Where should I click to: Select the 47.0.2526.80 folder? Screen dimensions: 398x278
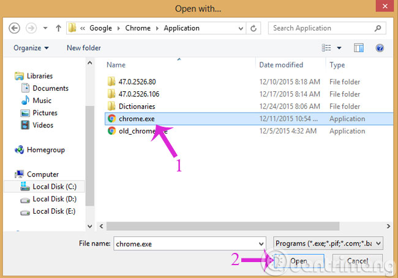click(137, 82)
